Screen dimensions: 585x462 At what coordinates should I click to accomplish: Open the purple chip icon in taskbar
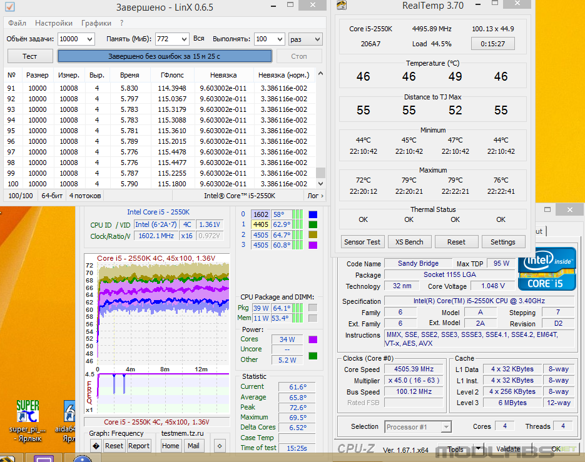(44, 458)
